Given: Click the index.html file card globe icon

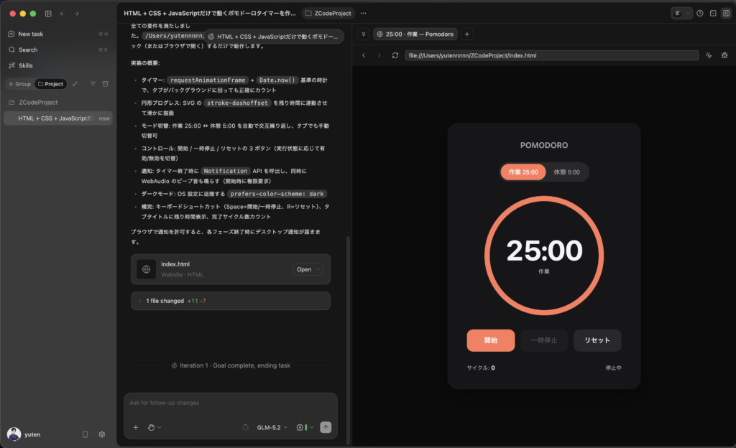Looking at the screenshot, I should [147, 269].
